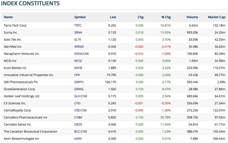Click the 132.18m market cap value
Image resolution: width=228 pixels, height=143 pixels.
219,26
